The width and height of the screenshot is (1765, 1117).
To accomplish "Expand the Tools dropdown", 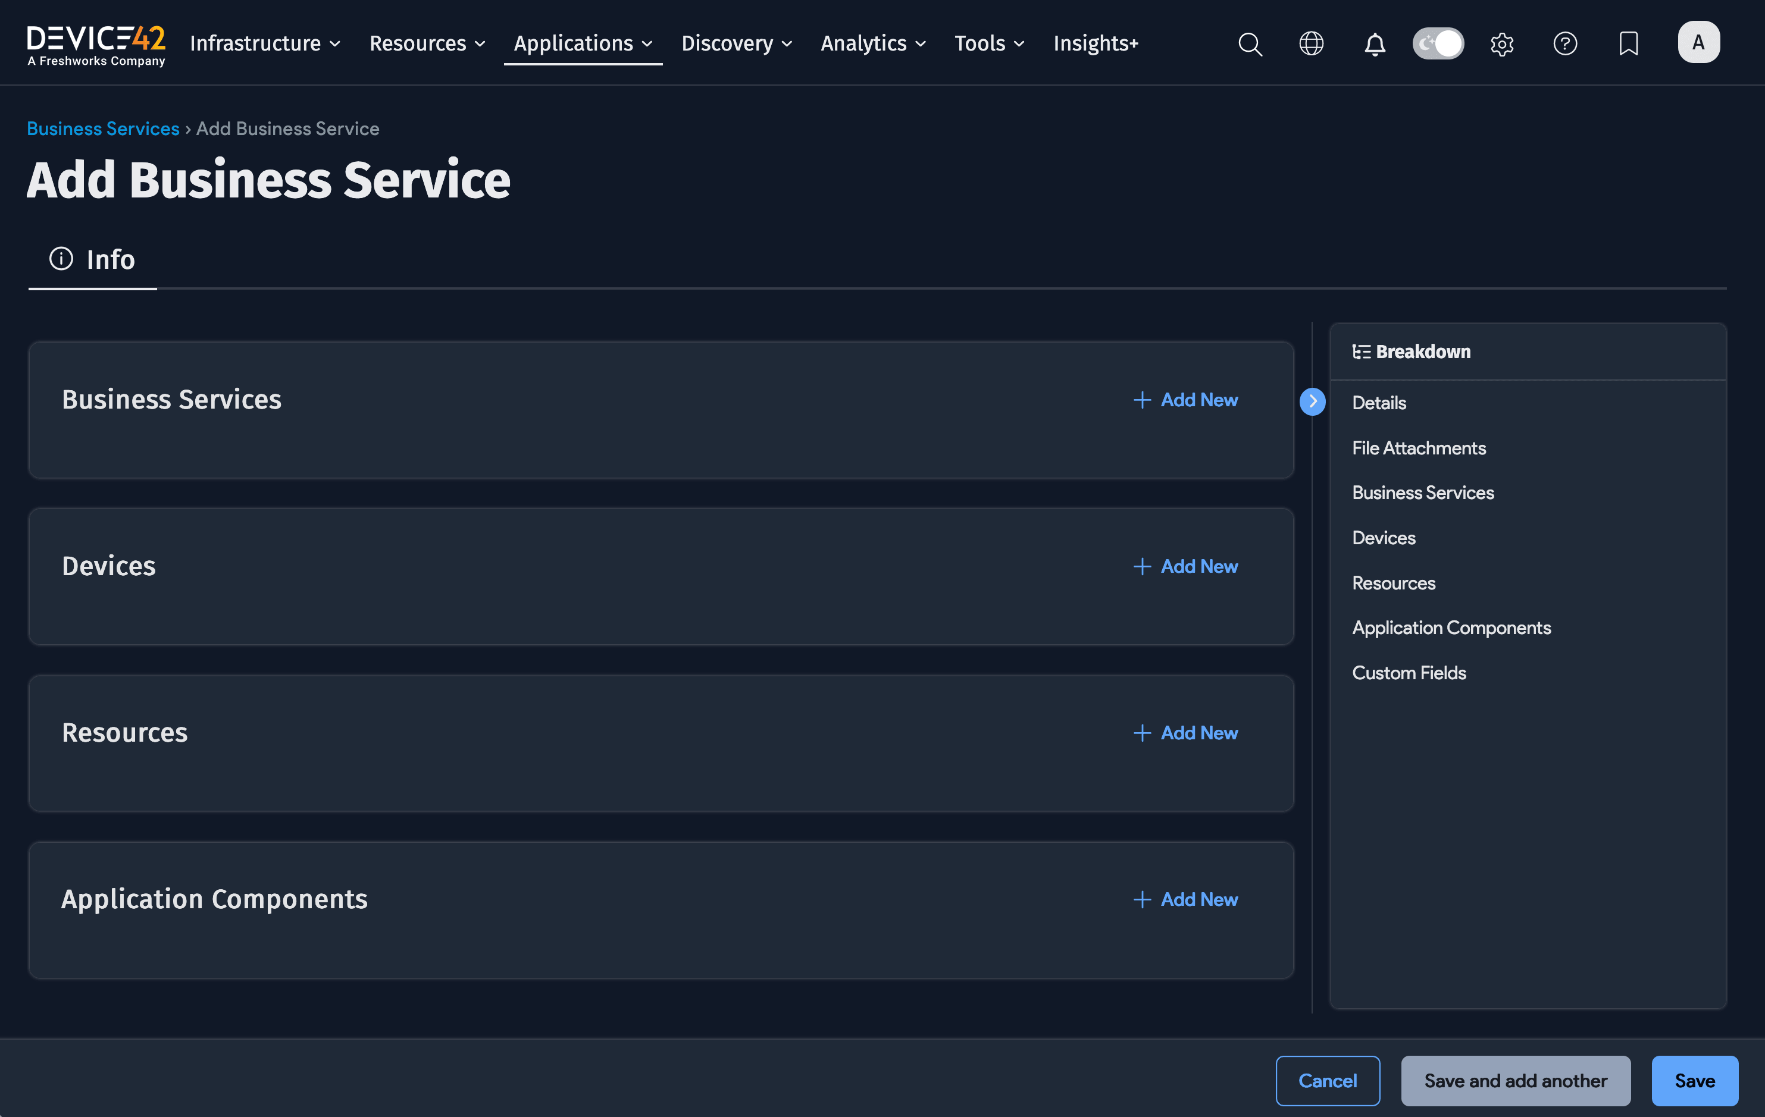I will (989, 43).
